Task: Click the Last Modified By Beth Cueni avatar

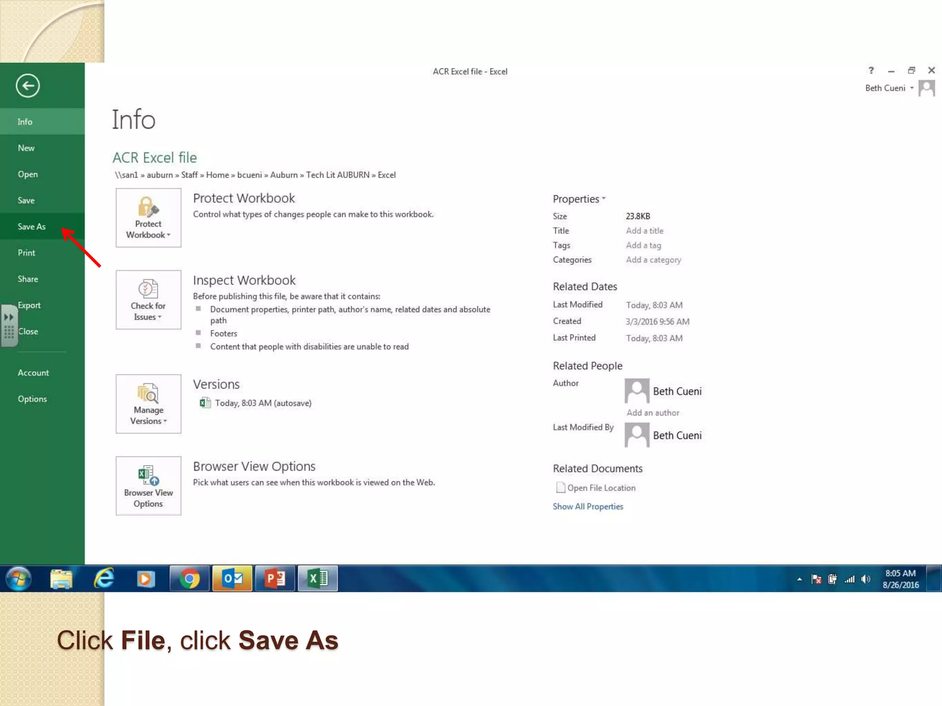Action: coord(637,435)
